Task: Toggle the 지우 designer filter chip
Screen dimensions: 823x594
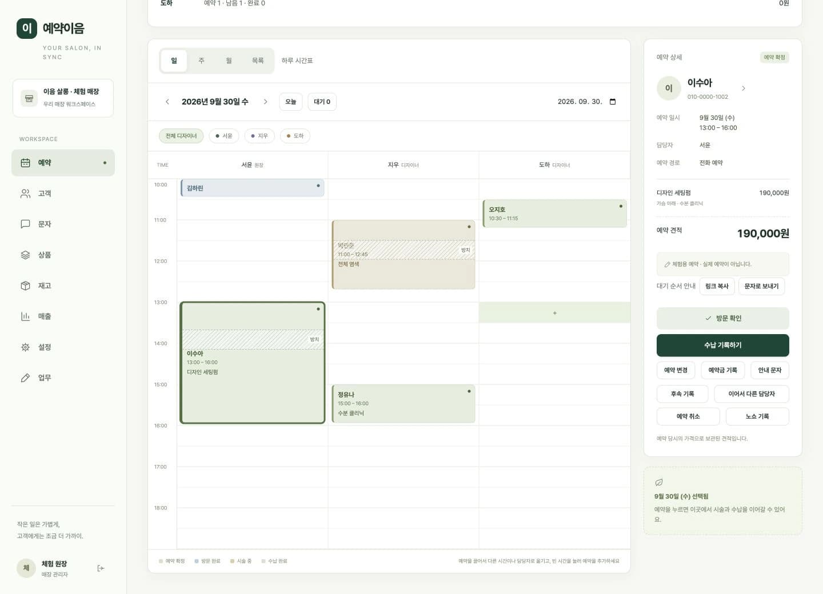Action: click(x=259, y=136)
